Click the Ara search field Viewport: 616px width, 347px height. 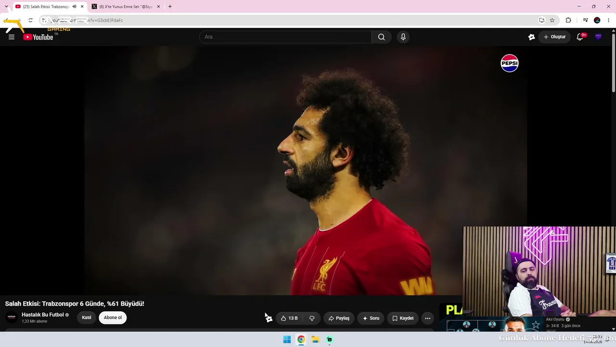[285, 37]
